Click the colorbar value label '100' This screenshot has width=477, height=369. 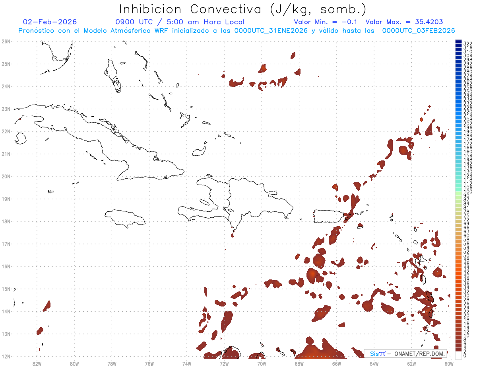pyautogui.click(x=467, y=192)
